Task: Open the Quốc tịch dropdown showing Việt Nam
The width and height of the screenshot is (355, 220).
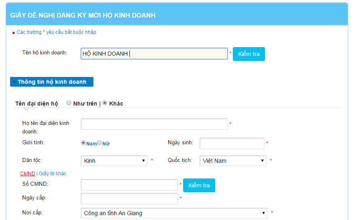Action: pyautogui.click(x=233, y=161)
